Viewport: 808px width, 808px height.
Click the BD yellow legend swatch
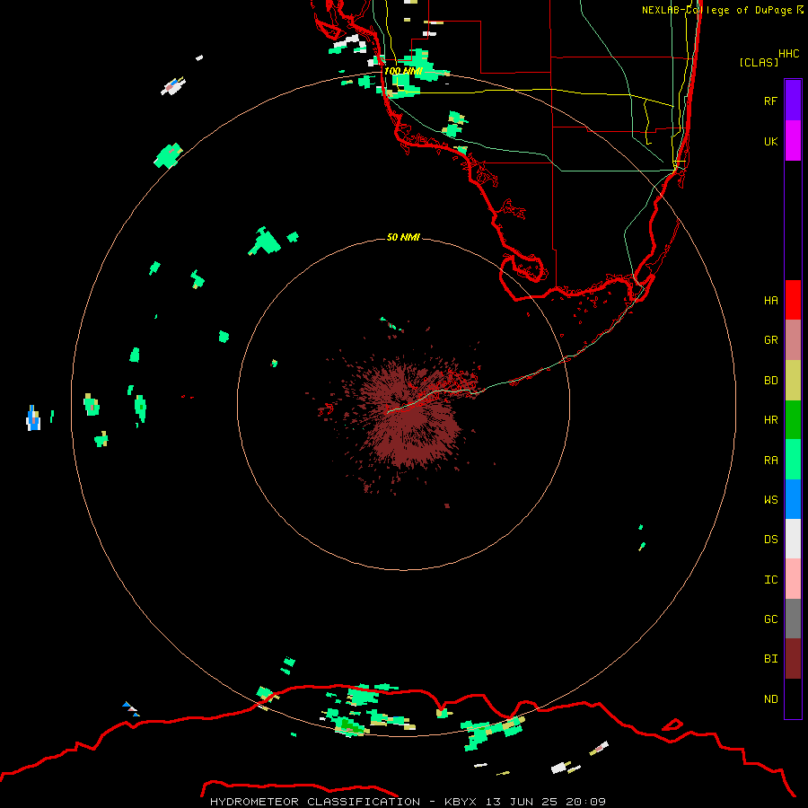click(793, 381)
